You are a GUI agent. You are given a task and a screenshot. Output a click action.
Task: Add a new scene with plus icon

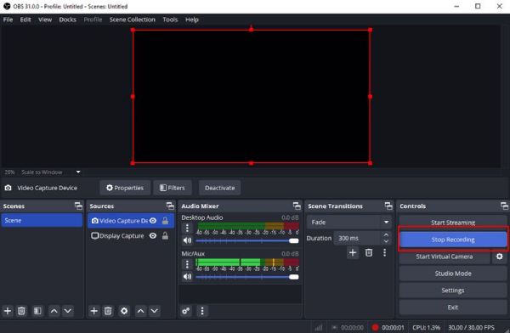pos(8,311)
